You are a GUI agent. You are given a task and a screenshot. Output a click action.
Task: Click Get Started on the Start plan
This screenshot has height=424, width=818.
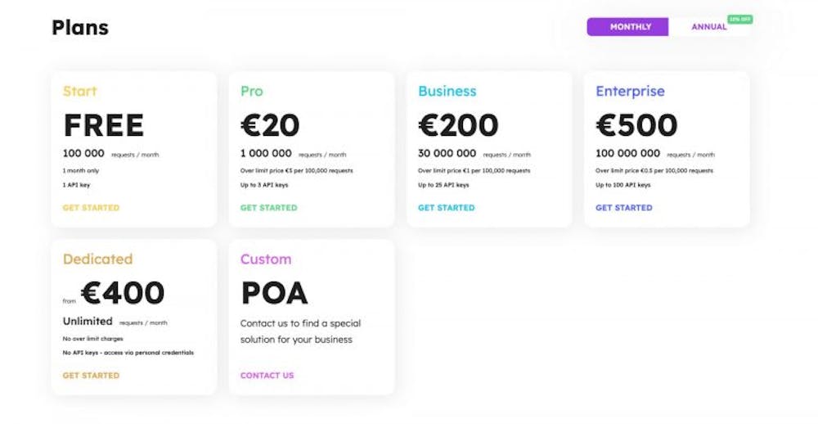tap(91, 207)
